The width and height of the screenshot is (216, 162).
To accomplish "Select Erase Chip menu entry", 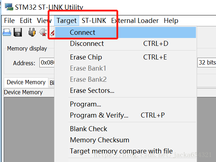I will (x=86, y=57).
